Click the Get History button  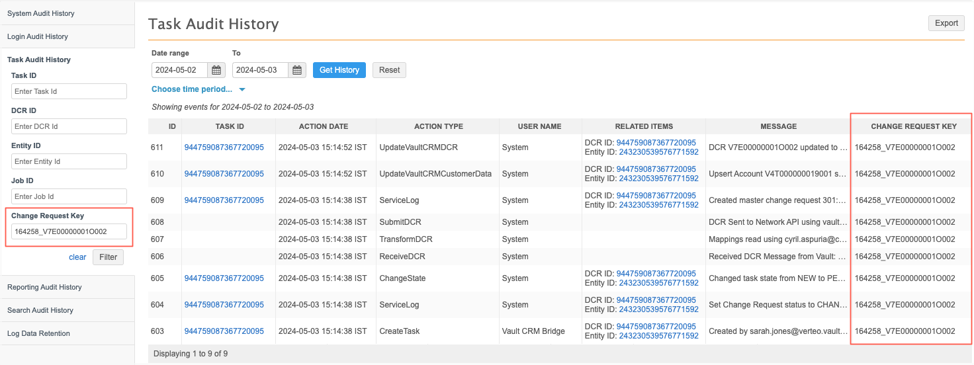339,70
